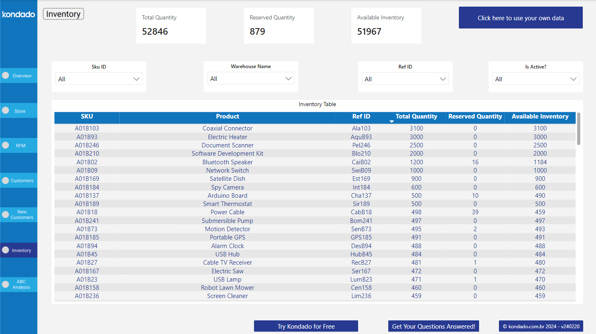Click 'Click here to use your own data'

click(x=520, y=18)
